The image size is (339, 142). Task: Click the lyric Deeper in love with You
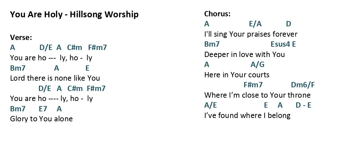click(x=244, y=54)
